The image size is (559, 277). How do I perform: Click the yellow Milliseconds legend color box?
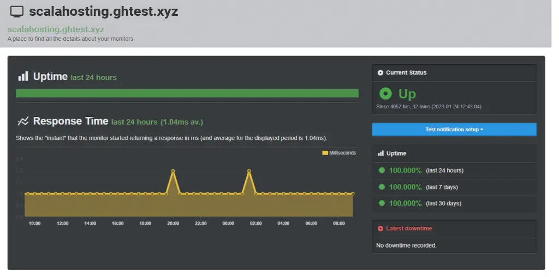point(325,153)
